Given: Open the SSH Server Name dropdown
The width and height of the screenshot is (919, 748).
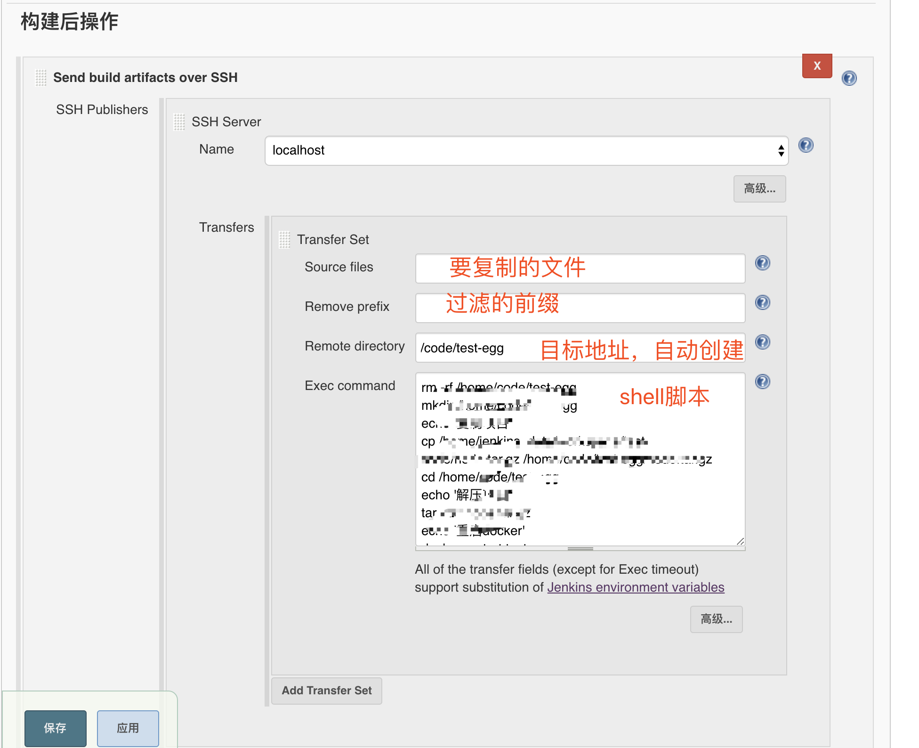Looking at the screenshot, I should pyautogui.click(x=526, y=151).
